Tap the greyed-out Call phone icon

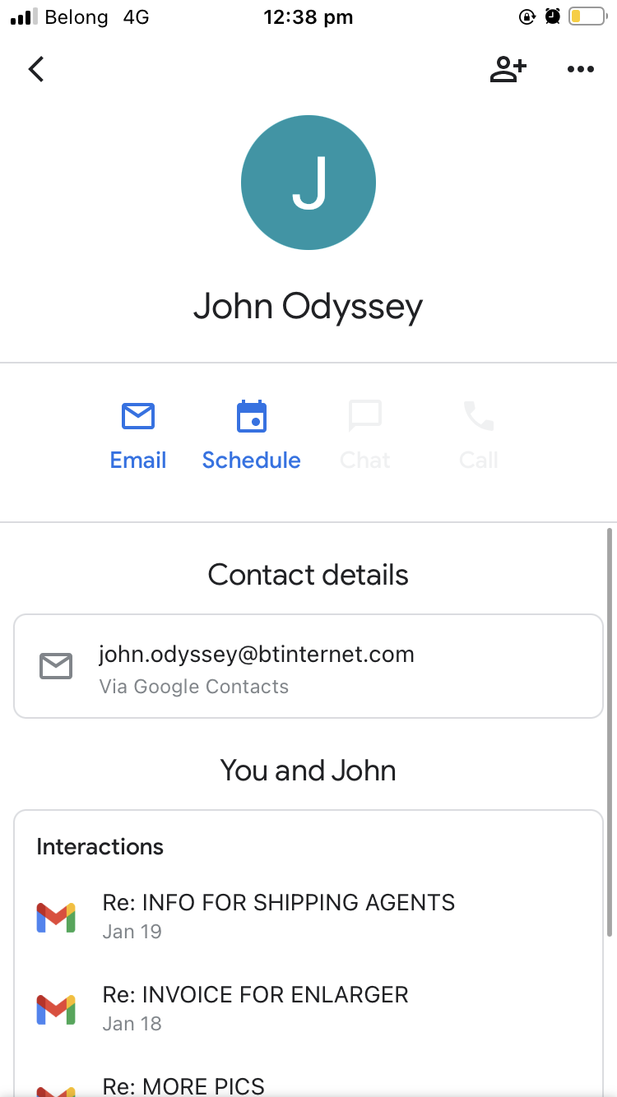479,416
